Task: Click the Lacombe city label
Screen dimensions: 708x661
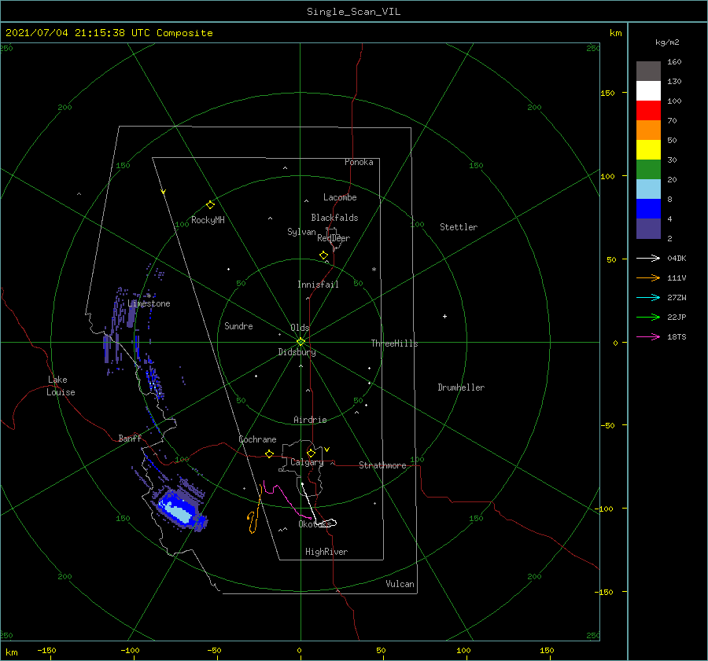Action: point(340,197)
